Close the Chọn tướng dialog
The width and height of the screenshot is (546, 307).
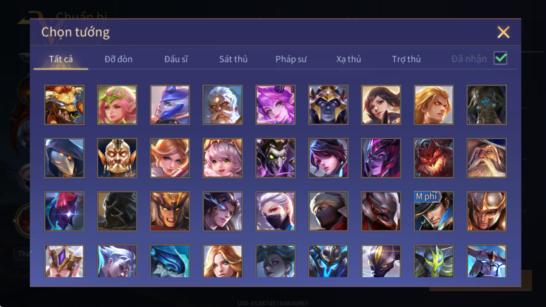pyautogui.click(x=503, y=32)
